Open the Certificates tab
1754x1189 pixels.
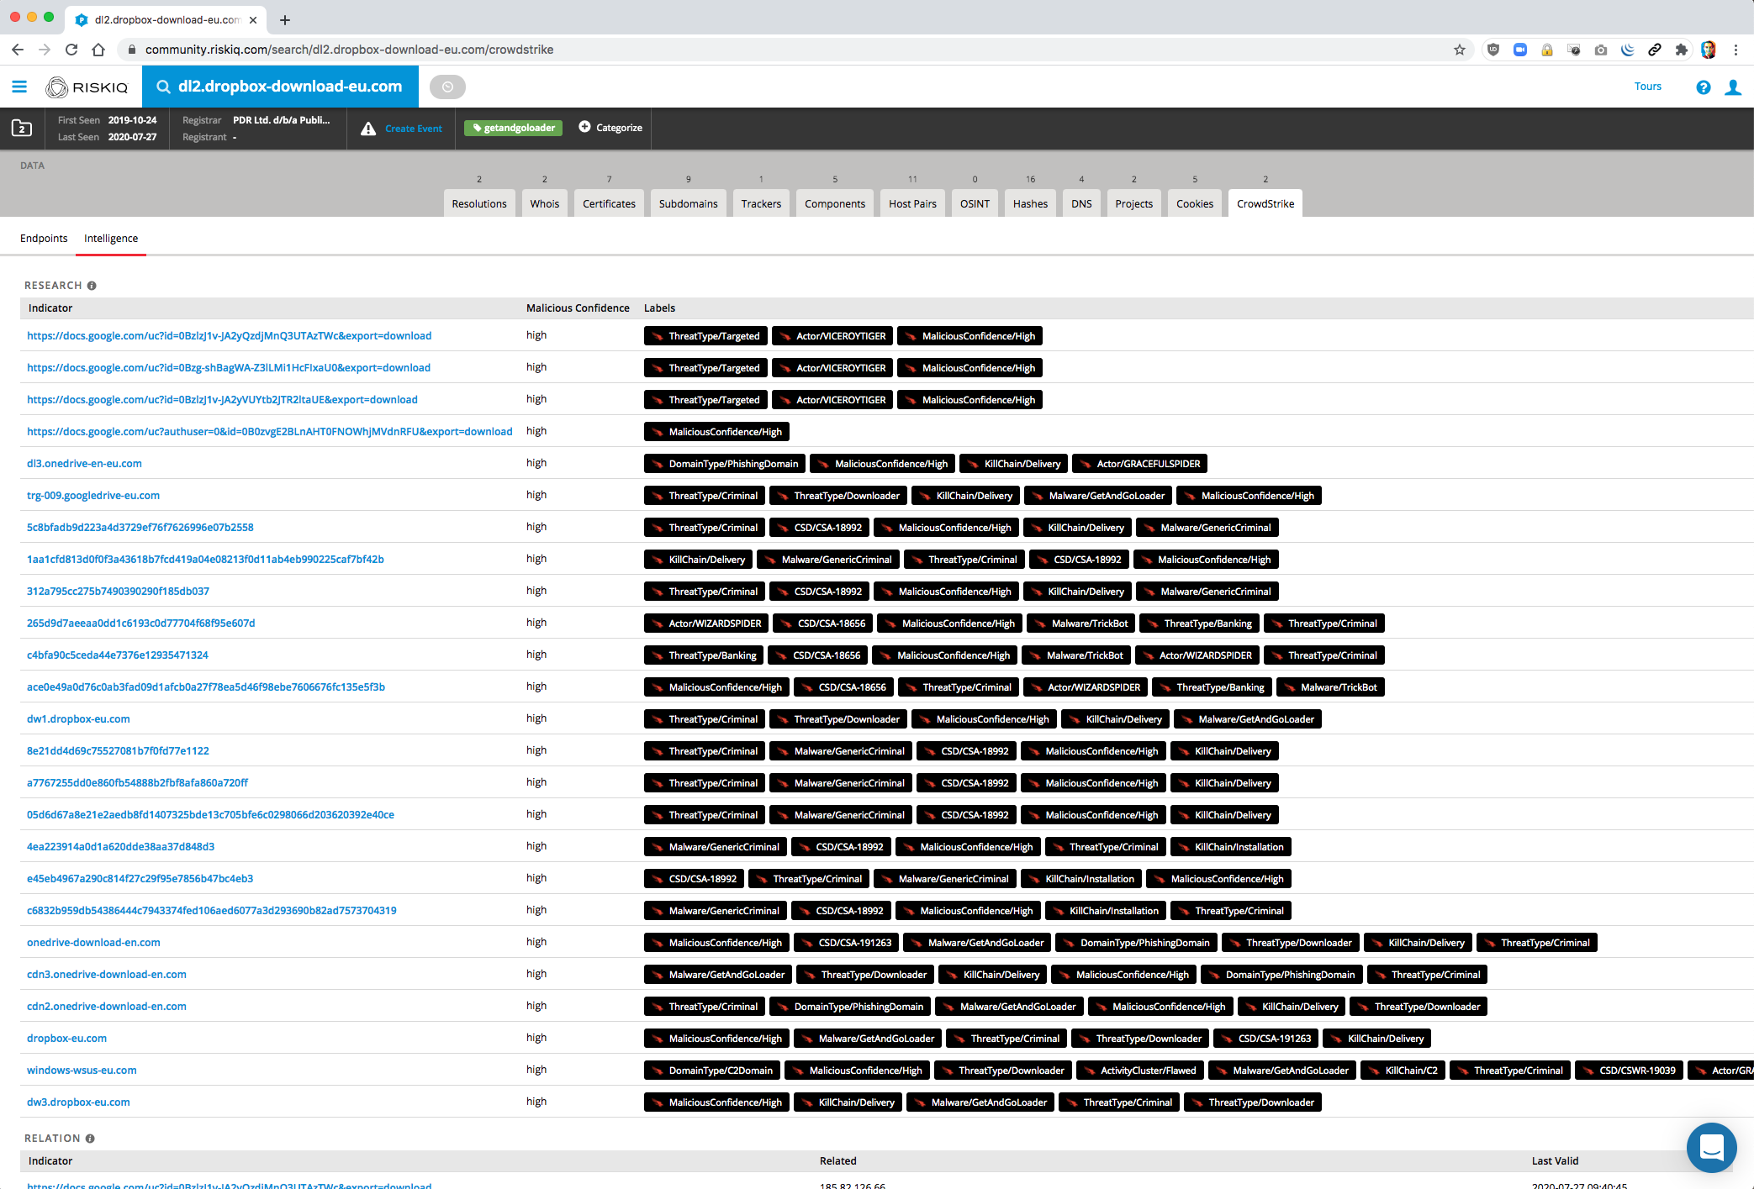(x=610, y=203)
